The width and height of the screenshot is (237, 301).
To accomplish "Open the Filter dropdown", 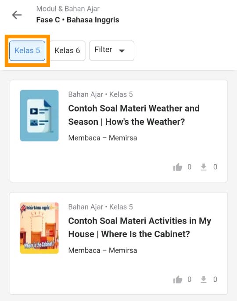I will 111,51.
